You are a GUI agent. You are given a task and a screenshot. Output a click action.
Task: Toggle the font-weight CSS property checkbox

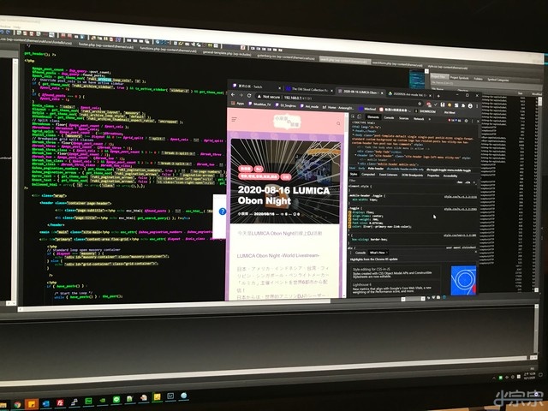tap(350, 219)
